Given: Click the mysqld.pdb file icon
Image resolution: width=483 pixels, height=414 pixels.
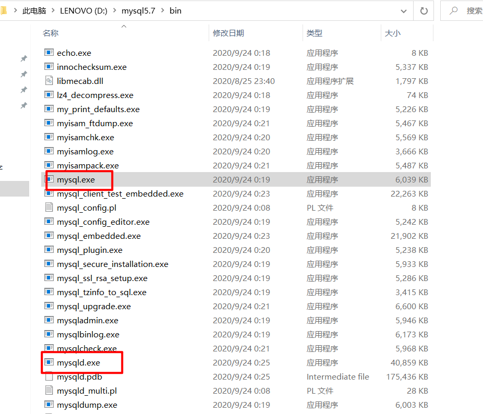Looking at the screenshot, I should (49, 376).
